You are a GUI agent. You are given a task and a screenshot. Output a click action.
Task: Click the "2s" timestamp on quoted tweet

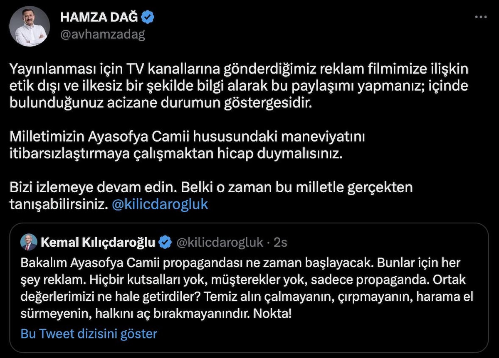click(280, 243)
